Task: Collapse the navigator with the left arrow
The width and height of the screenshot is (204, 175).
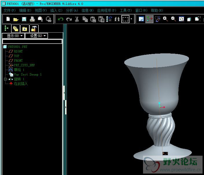Action: [64, 93]
